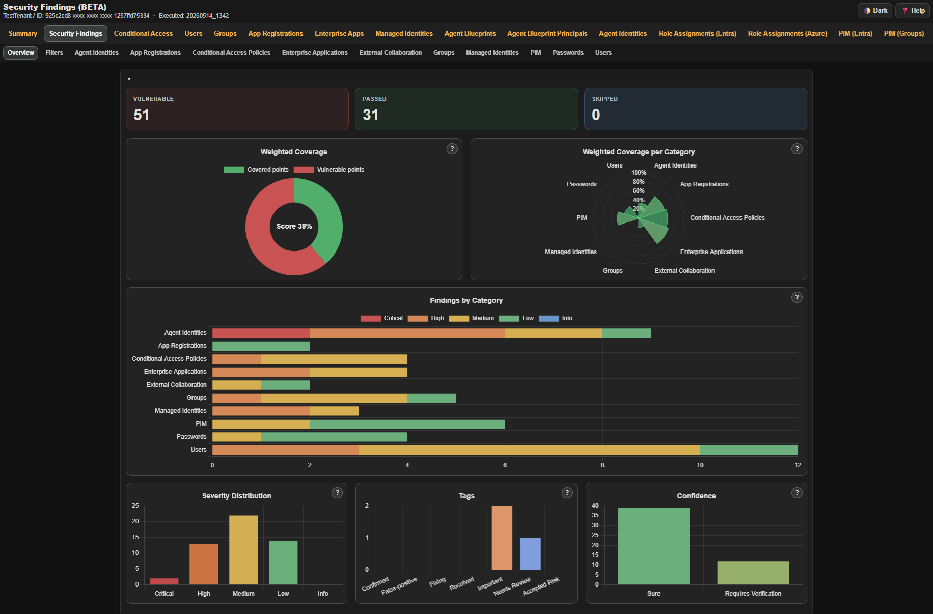Open the App Registrations main tab
The image size is (933, 614).
[x=276, y=34]
